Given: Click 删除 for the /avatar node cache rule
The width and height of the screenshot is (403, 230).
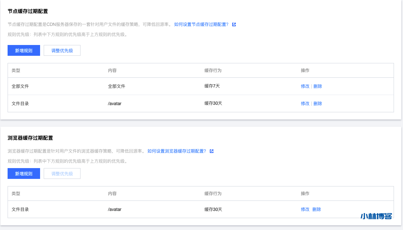Looking at the screenshot, I should point(317,103).
